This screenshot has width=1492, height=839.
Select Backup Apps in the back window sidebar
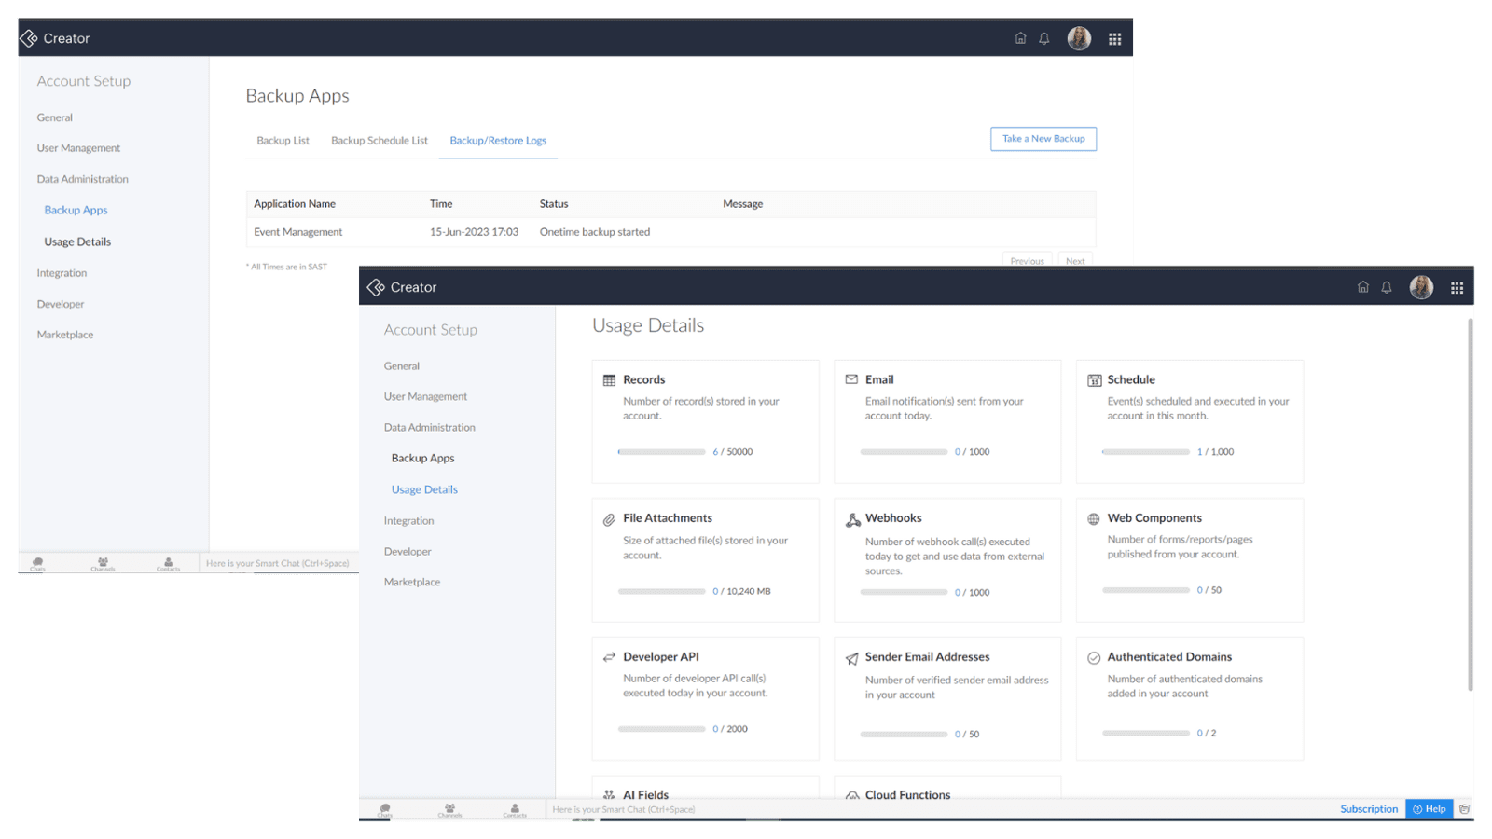76,211
